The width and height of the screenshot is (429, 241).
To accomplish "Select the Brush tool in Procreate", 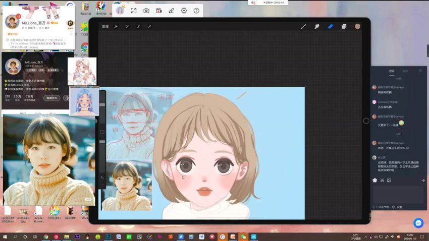I will pyautogui.click(x=303, y=26).
